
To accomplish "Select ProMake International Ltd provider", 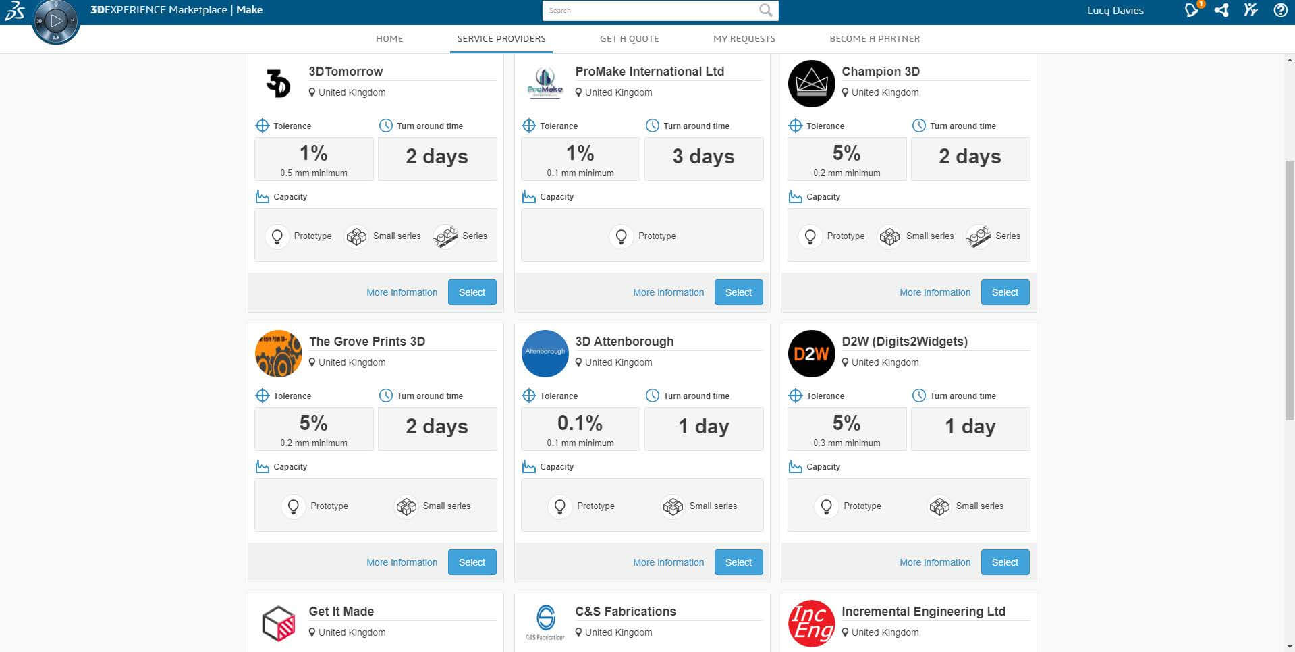I will click(739, 292).
